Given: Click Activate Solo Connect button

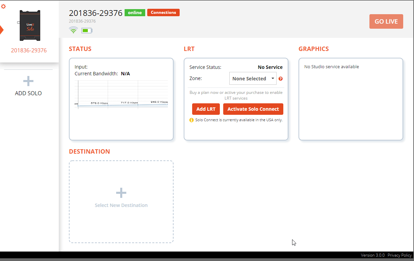Looking at the screenshot, I should (253, 109).
